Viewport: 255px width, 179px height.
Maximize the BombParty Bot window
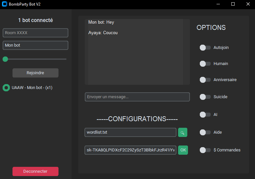tap(233, 4)
